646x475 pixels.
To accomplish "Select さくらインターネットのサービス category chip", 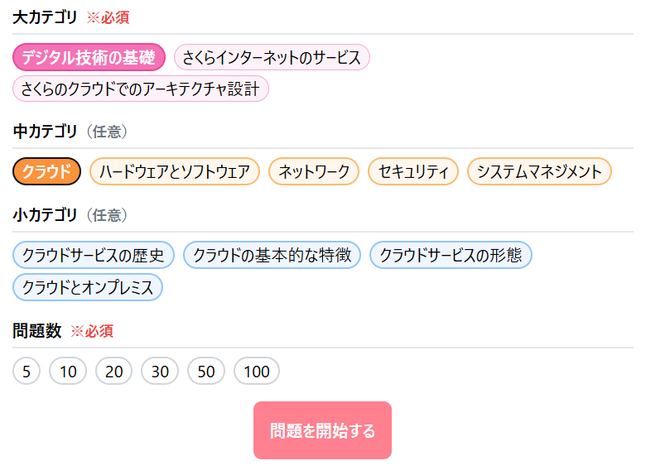I will pyautogui.click(x=272, y=57).
